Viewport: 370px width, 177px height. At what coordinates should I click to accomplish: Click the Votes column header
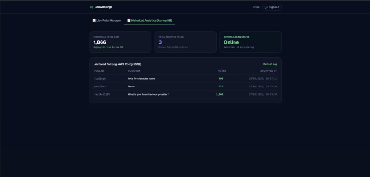(x=222, y=71)
